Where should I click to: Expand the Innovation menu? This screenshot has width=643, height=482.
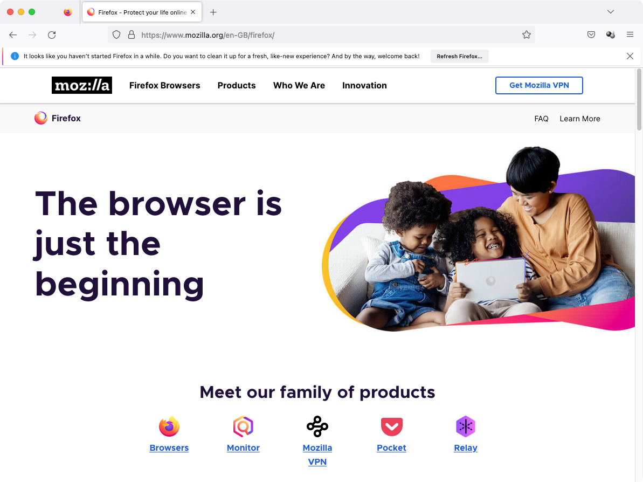[364, 85]
